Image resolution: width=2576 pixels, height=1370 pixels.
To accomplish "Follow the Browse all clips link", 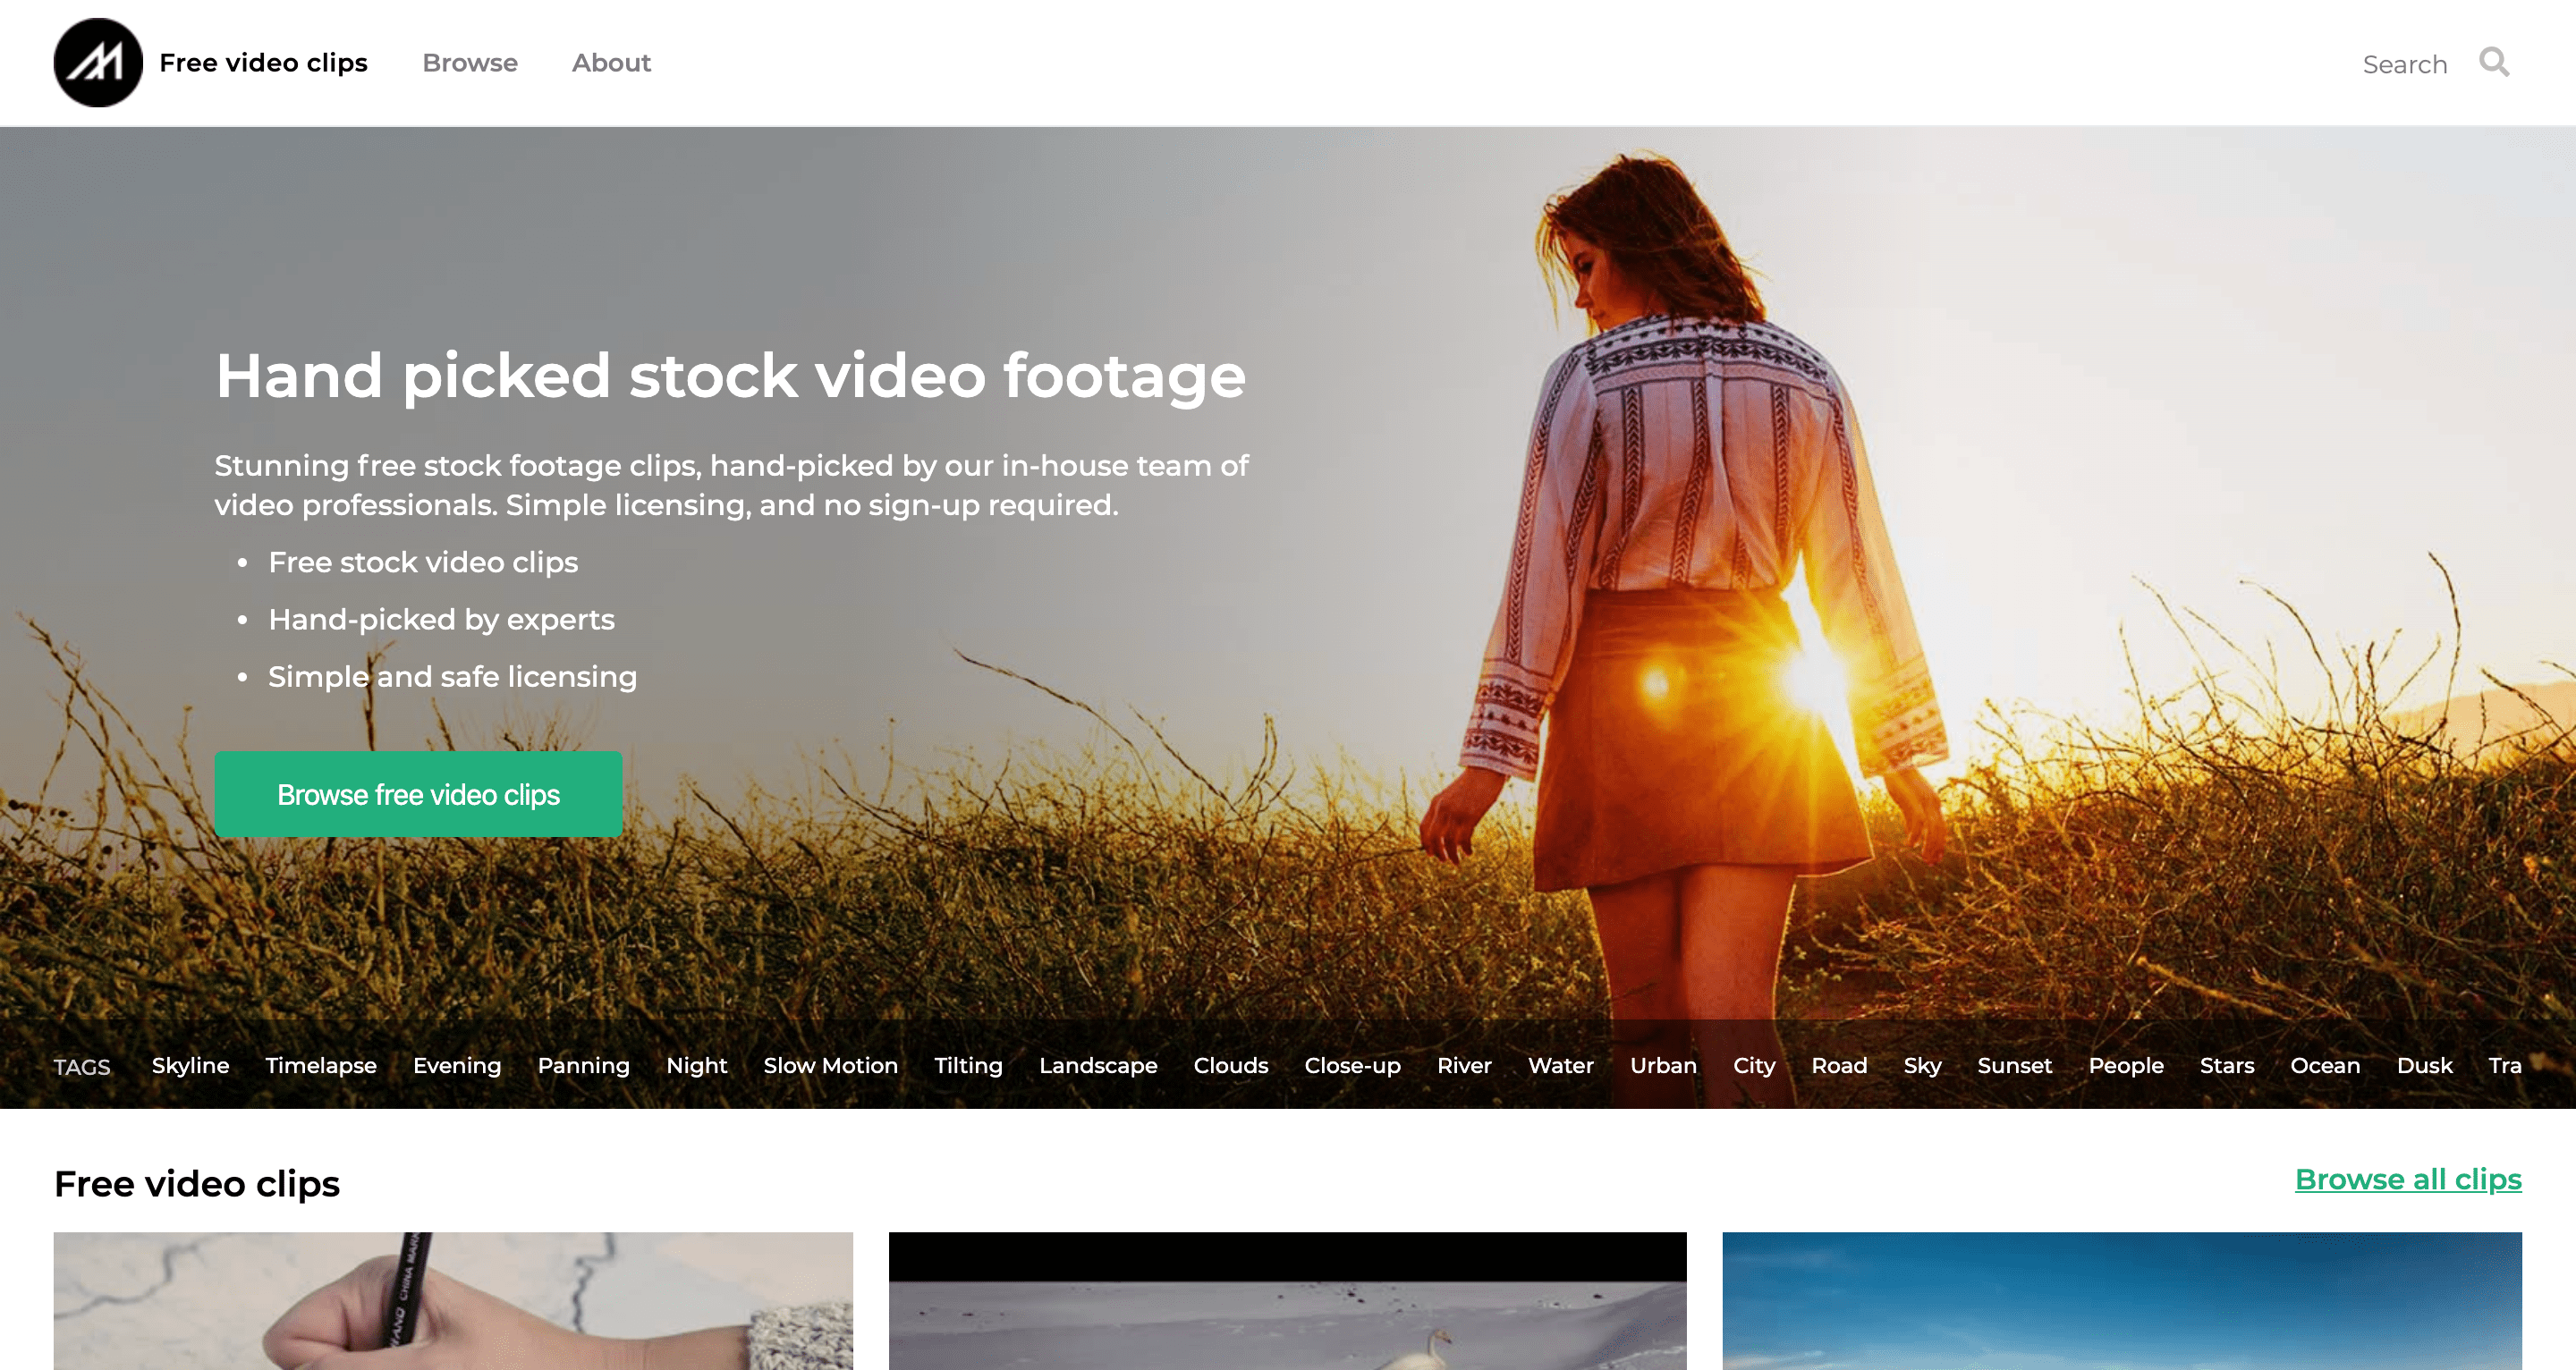I will (x=2408, y=1179).
